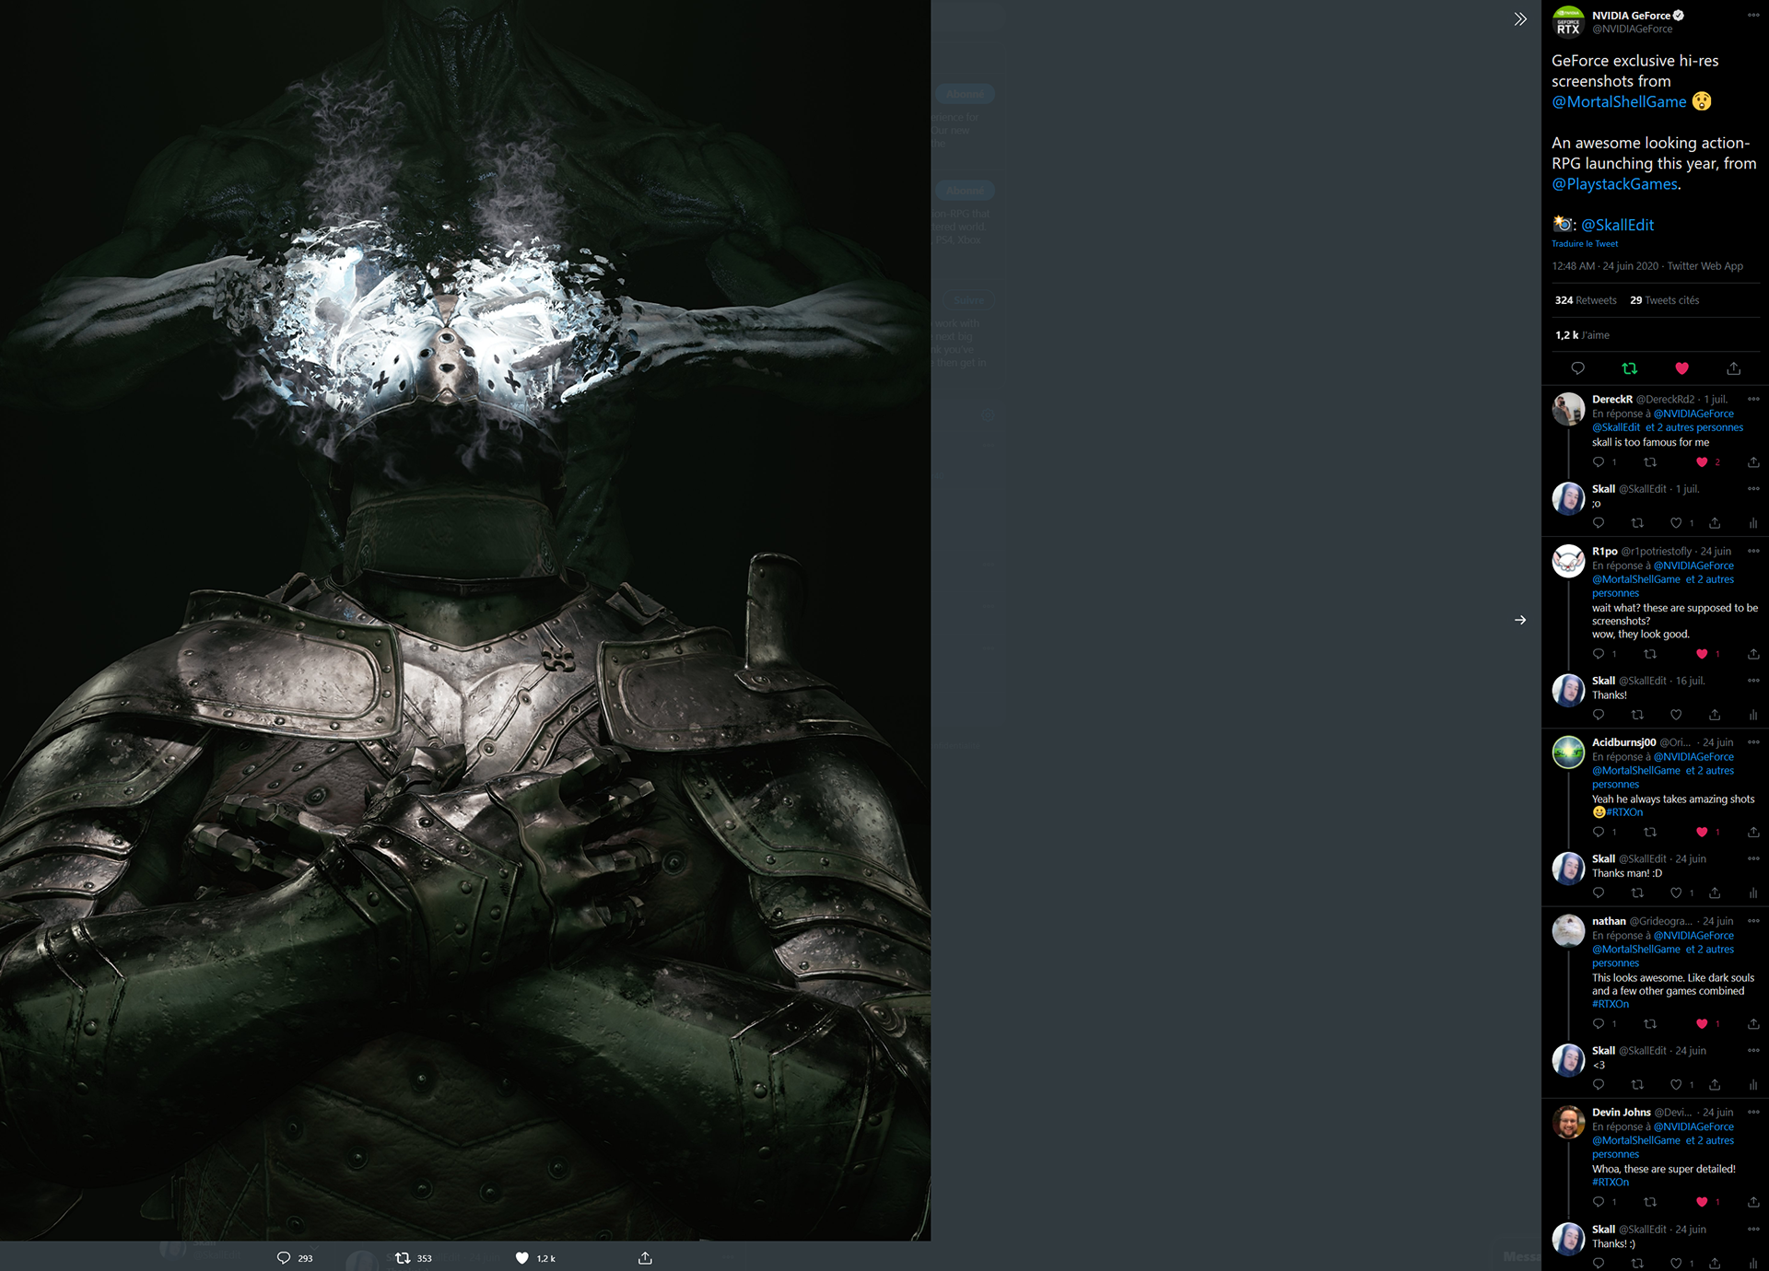This screenshot has height=1271, width=1769.
Task: Unlike Acidburnsj00's 'amazing shots' reply
Action: pyautogui.click(x=1702, y=832)
